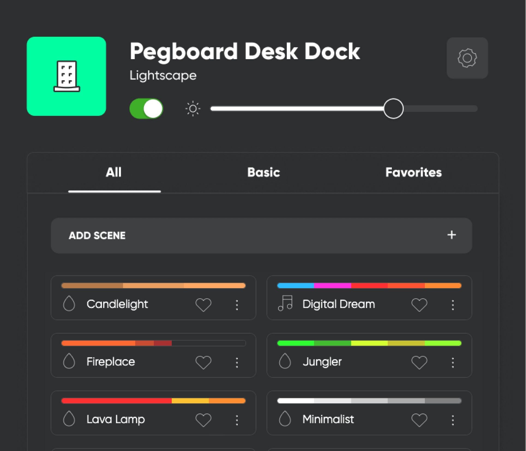Open Lava Lamp more options menu

237,420
